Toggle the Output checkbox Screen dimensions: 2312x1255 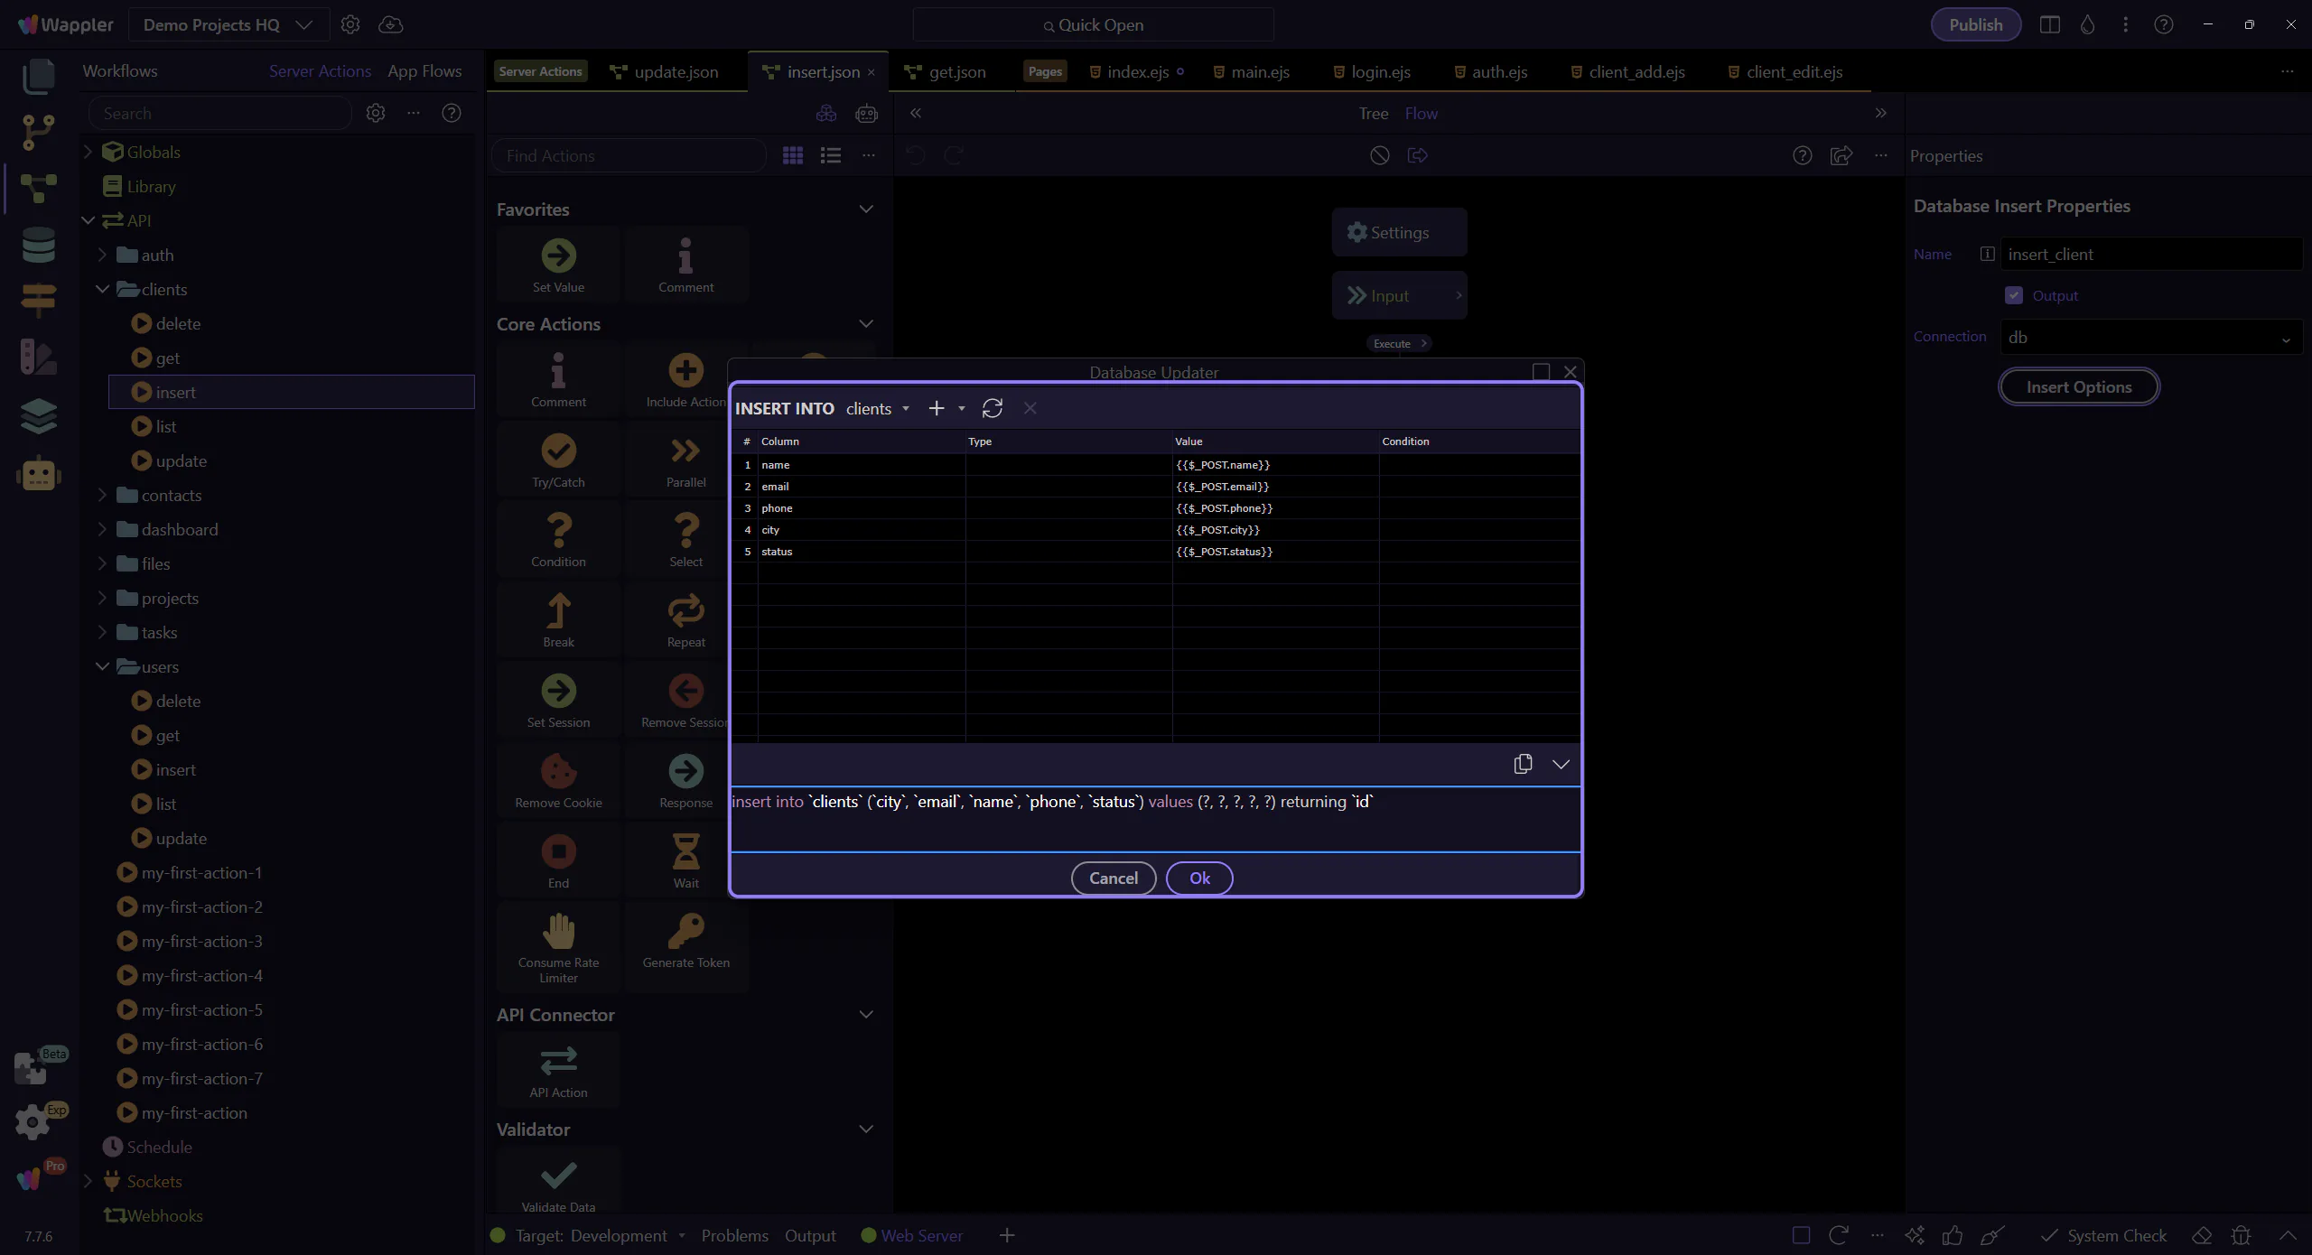2014,295
